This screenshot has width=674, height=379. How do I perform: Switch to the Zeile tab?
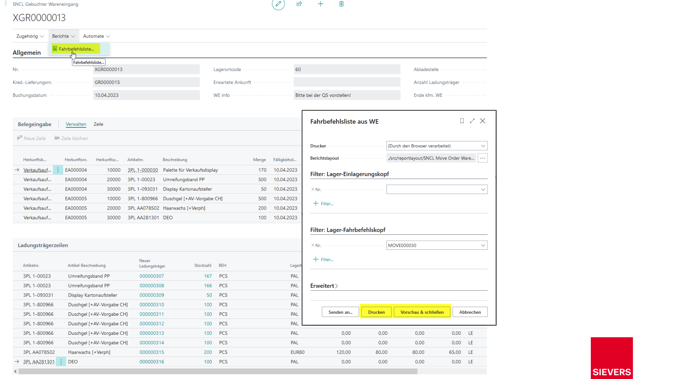[x=98, y=124]
